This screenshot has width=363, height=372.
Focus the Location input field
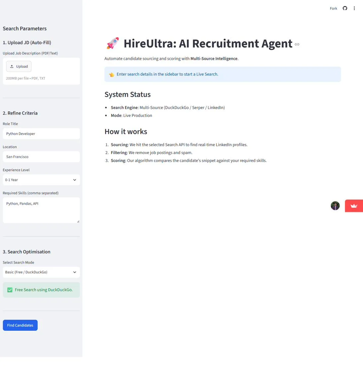(x=41, y=156)
